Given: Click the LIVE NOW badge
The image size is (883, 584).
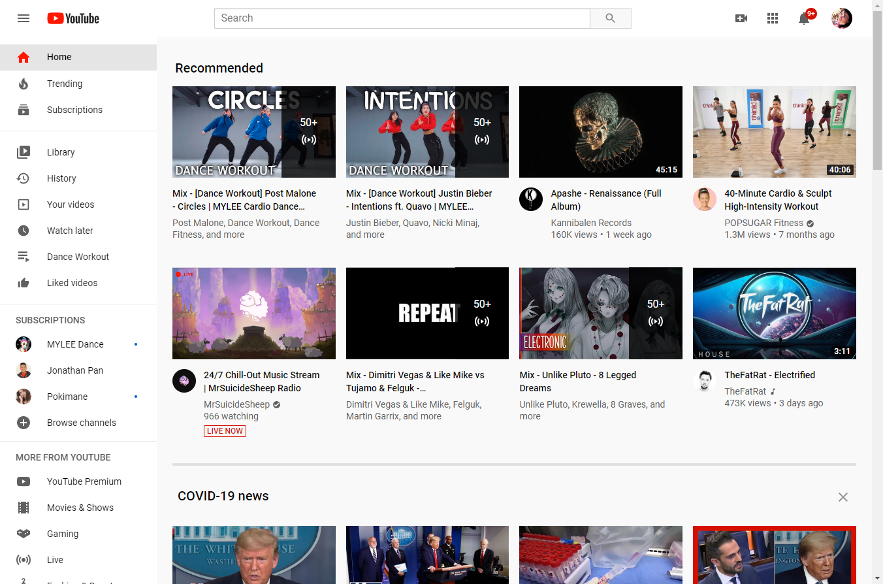Looking at the screenshot, I should (x=225, y=431).
